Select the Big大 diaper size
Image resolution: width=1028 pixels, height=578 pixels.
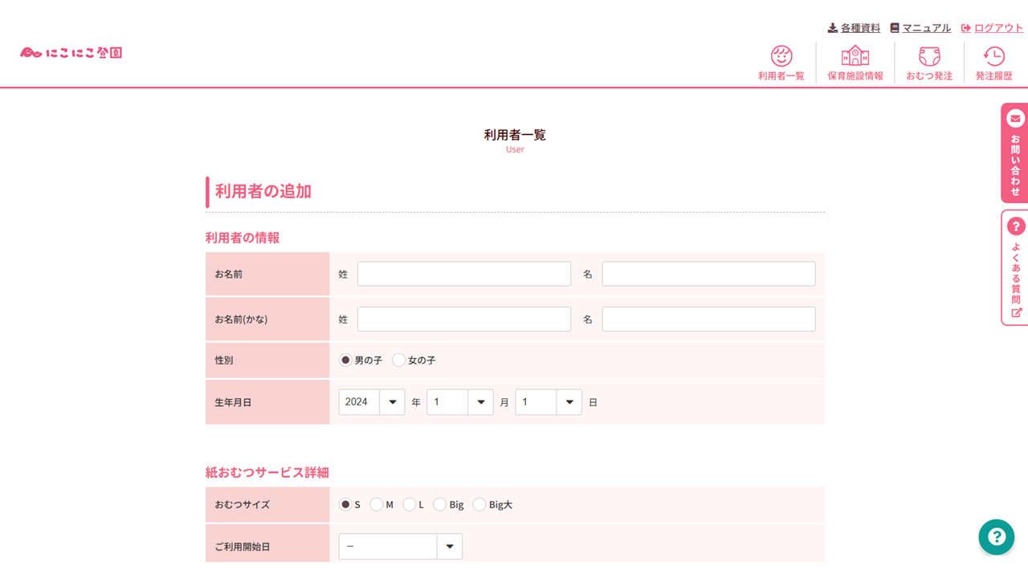point(479,504)
